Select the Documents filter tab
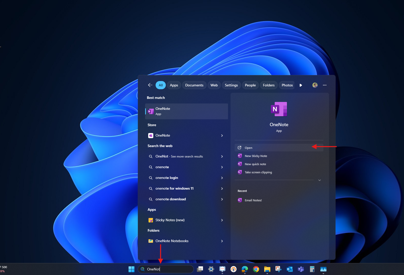Screen dimensions: 404x275 click(x=194, y=85)
